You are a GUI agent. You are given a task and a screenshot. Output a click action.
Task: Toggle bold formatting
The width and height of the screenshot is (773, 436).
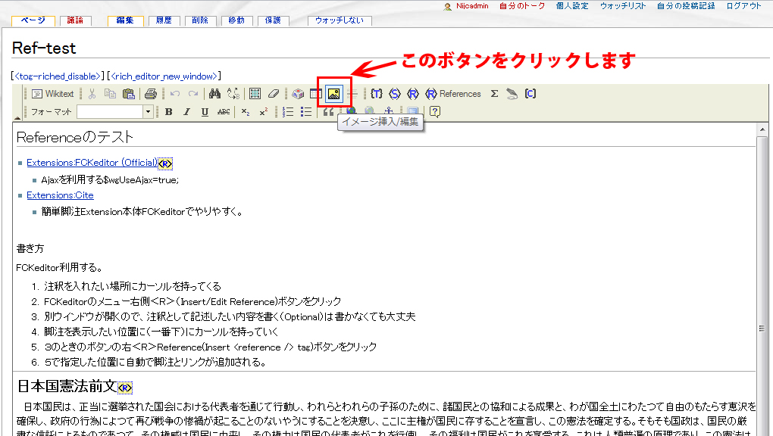point(168,112)
